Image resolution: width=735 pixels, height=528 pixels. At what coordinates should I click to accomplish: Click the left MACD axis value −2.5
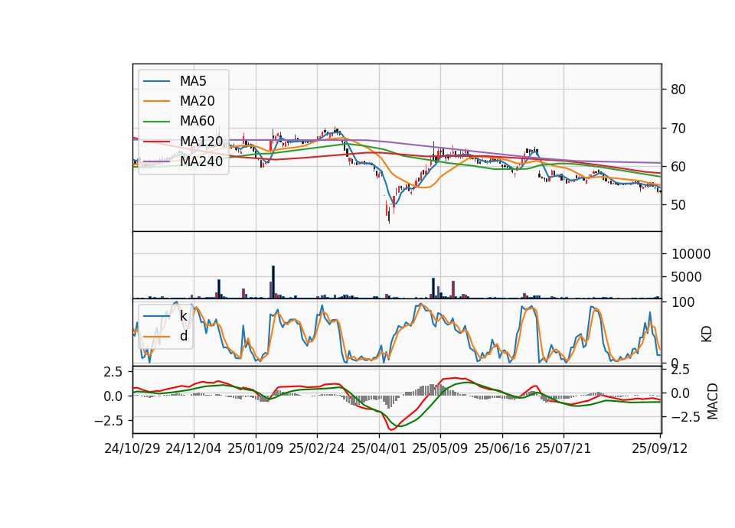pyautogui.click(x=108, y=421)
